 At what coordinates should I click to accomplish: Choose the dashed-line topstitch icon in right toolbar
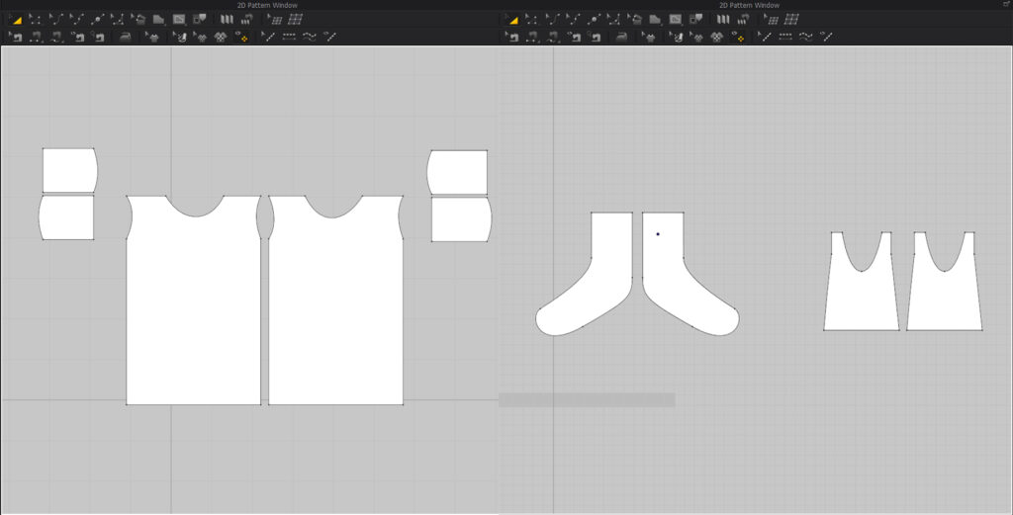(x=785, y=37)
